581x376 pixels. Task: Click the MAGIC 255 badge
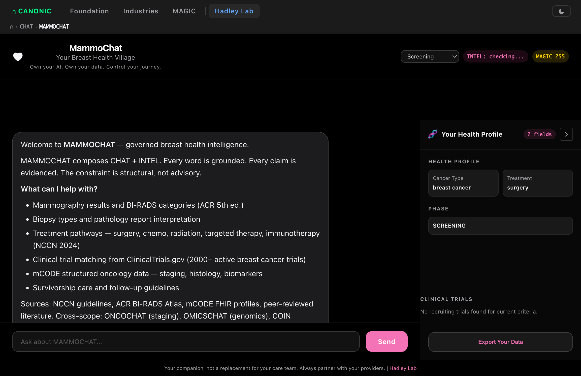(550, 56)
